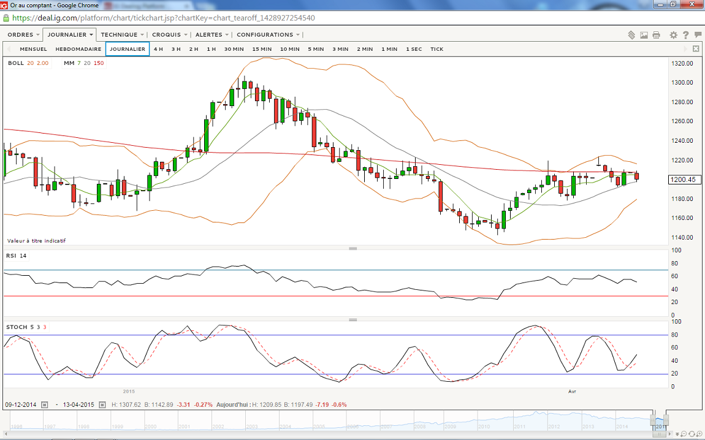705x440 pixels.
Task: Click the RSI 14 indicator label
Action: coord(16,256)
